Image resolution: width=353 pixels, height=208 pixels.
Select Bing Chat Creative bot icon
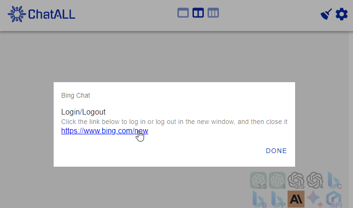[334, 180]
